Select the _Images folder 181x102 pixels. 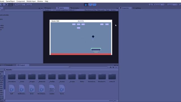(x=32, y=78)
